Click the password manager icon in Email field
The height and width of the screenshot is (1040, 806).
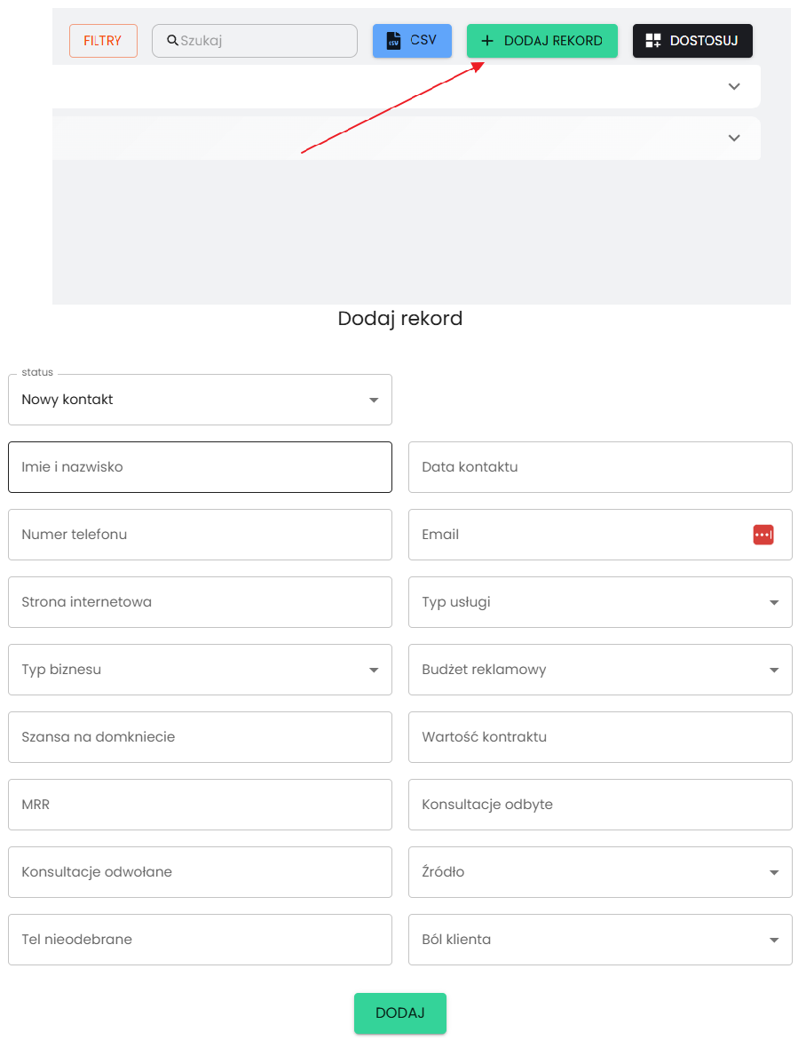pyautogui.click(x=763, y=535)
